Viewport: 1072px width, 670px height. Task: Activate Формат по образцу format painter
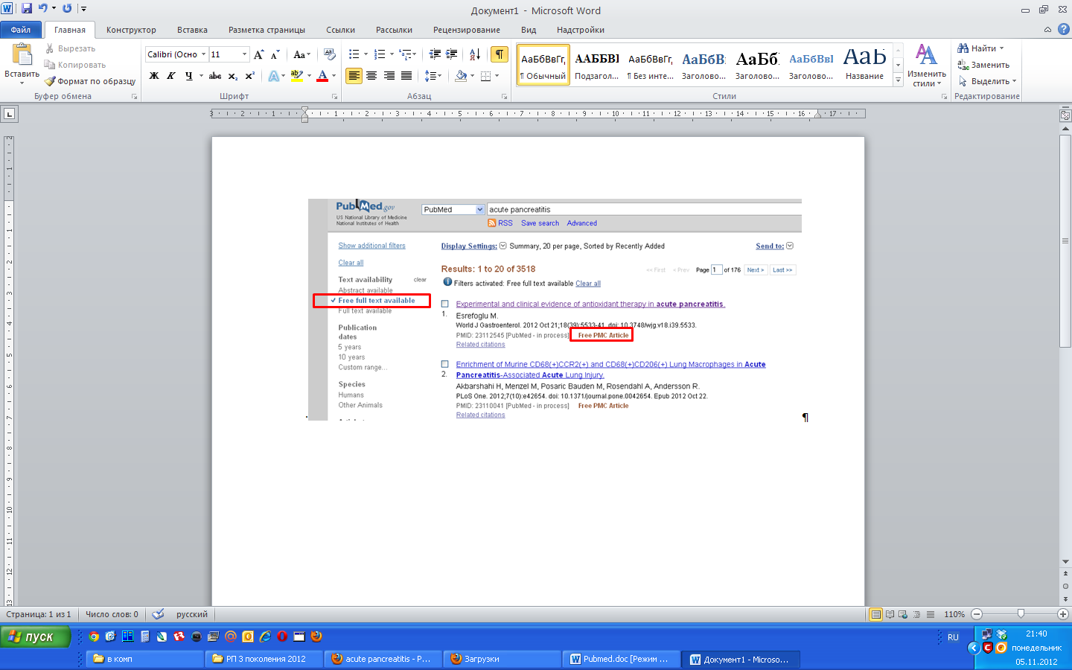(x=89, y=81)
